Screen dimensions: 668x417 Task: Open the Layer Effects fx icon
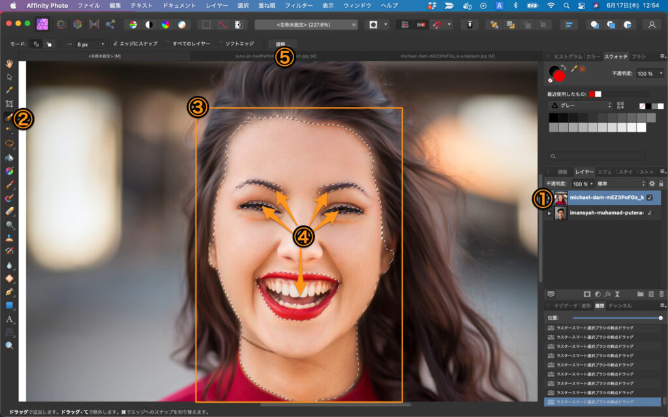click(607, 294)
